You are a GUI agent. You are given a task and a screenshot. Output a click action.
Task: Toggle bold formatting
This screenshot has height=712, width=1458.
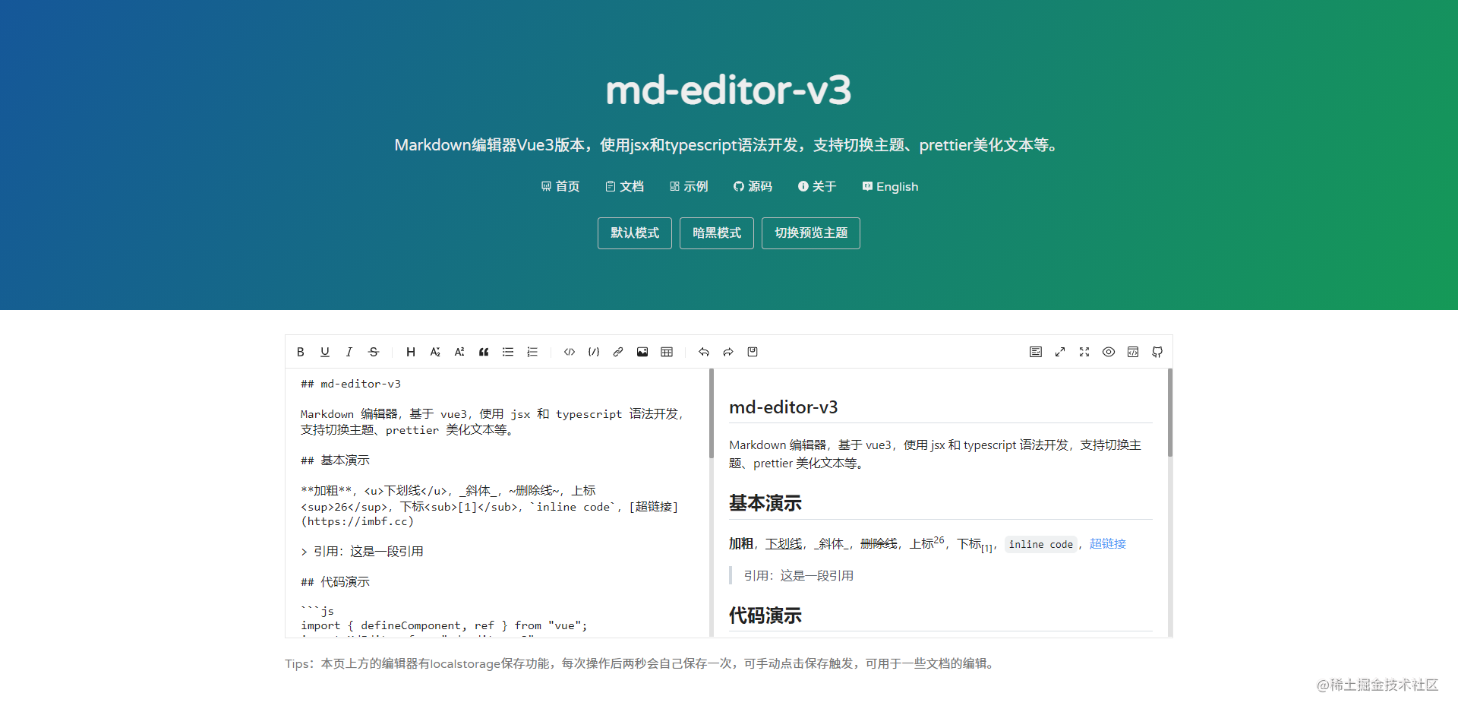click(x=300, y=352)
